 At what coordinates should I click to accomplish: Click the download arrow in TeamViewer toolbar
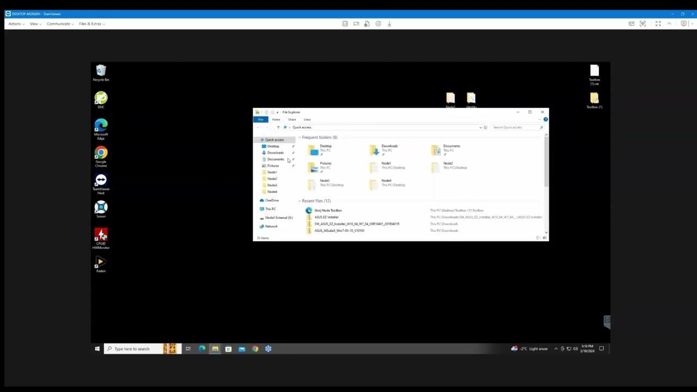(x=389, y=24)
